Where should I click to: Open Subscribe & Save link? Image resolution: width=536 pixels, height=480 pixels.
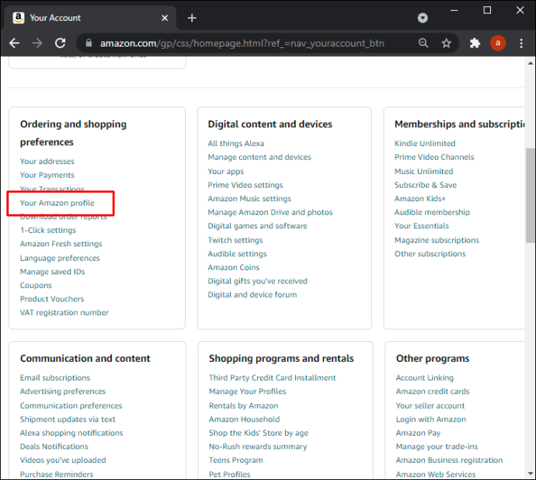(425, 186)
